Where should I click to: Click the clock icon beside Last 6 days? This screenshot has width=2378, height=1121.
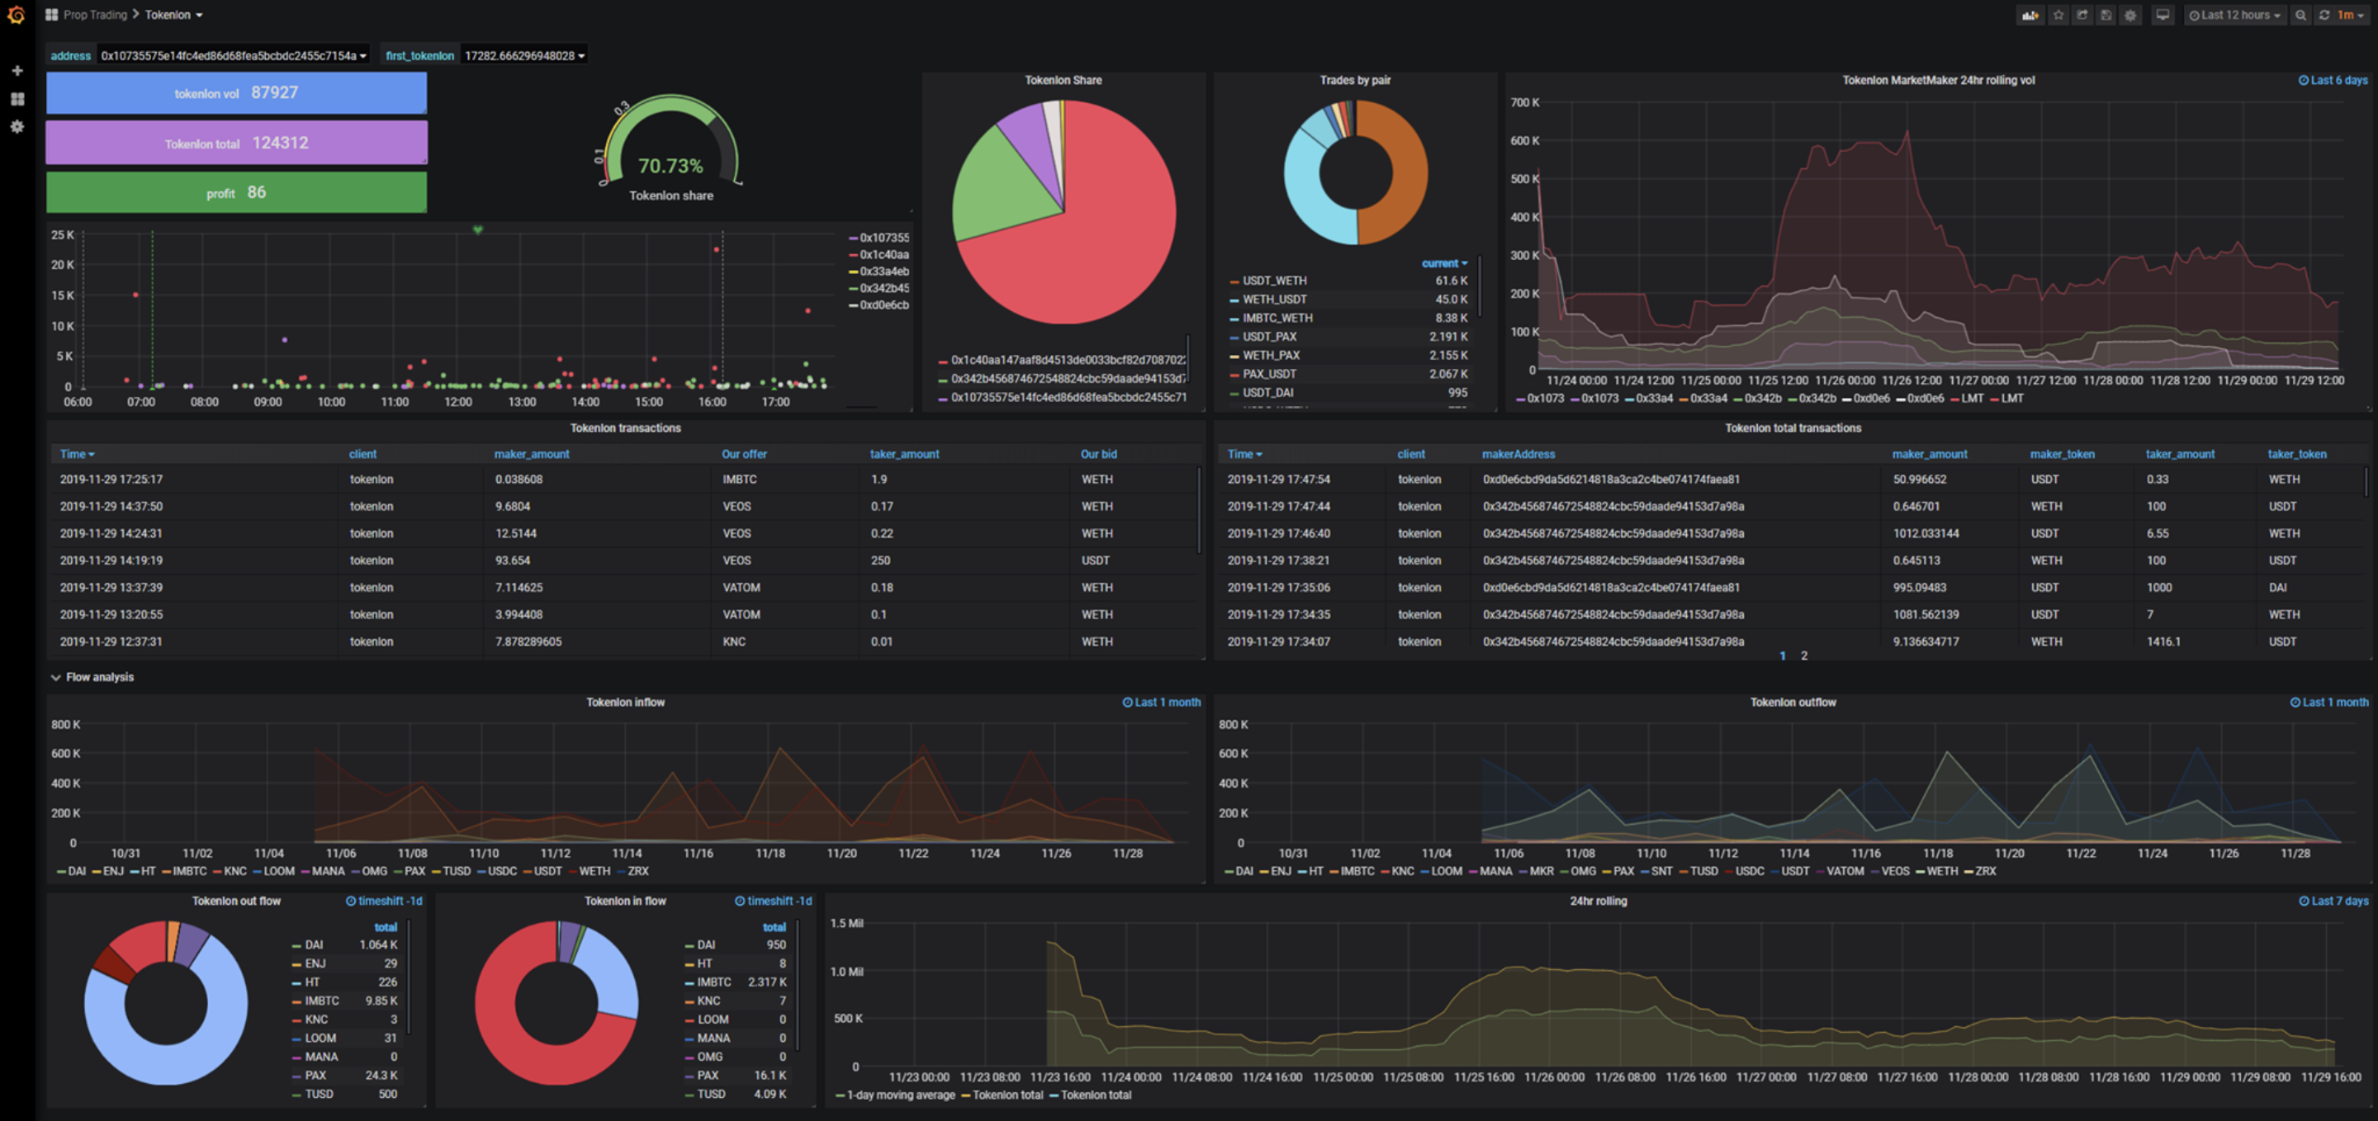coord(2303,80)
